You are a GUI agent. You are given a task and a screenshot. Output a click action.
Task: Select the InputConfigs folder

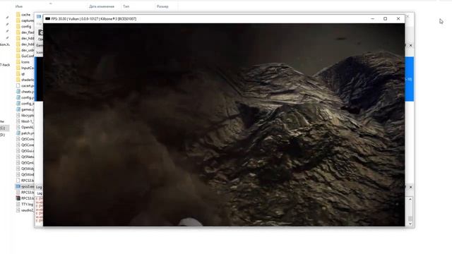25,68
